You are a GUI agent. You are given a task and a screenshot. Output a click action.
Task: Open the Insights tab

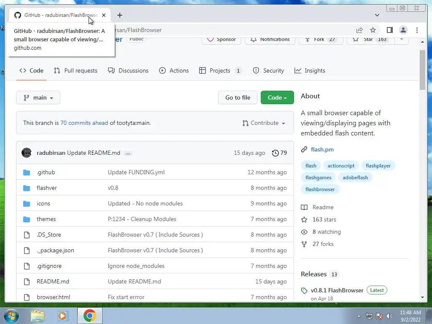pyautogui.click(x=310, y=70)
